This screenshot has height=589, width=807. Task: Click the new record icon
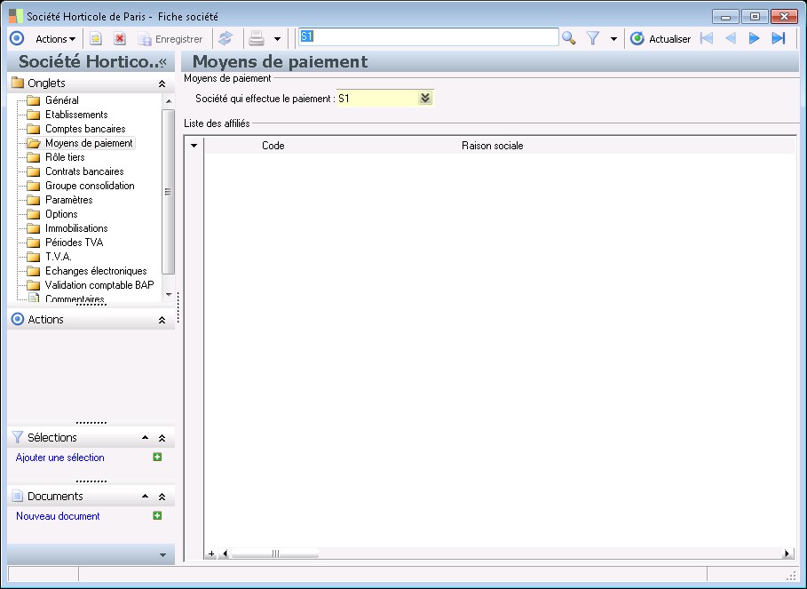click(x=96, y=38)
